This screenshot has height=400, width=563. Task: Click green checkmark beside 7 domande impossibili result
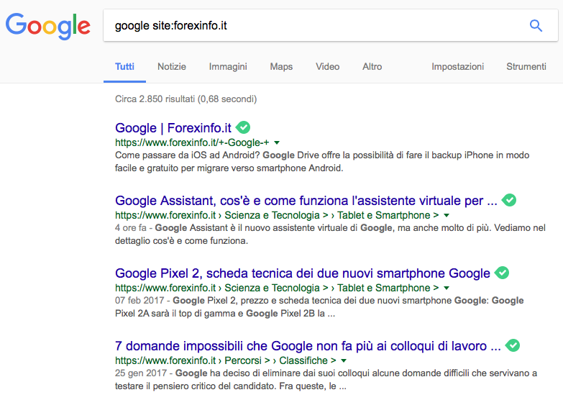pyautogui.click(x=513, y=345)
